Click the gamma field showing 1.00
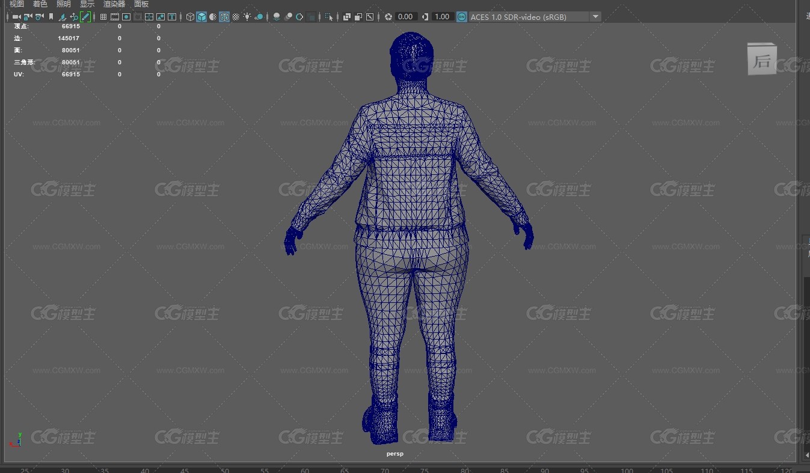The image size is (810, 473). tap(442, 17)
